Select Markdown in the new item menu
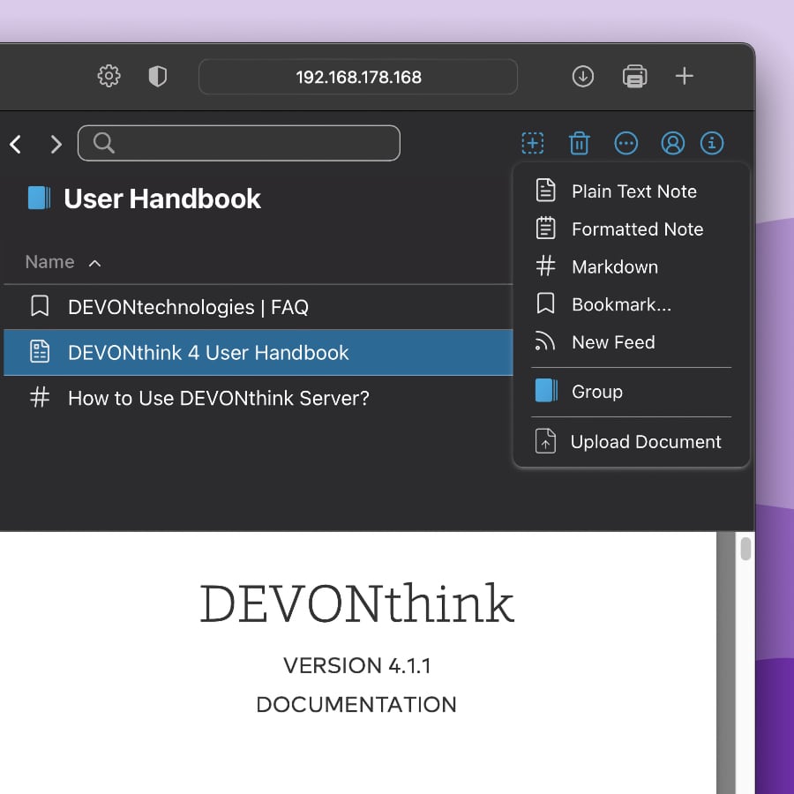Screen dimensions: 794x794 coord(614,266)
